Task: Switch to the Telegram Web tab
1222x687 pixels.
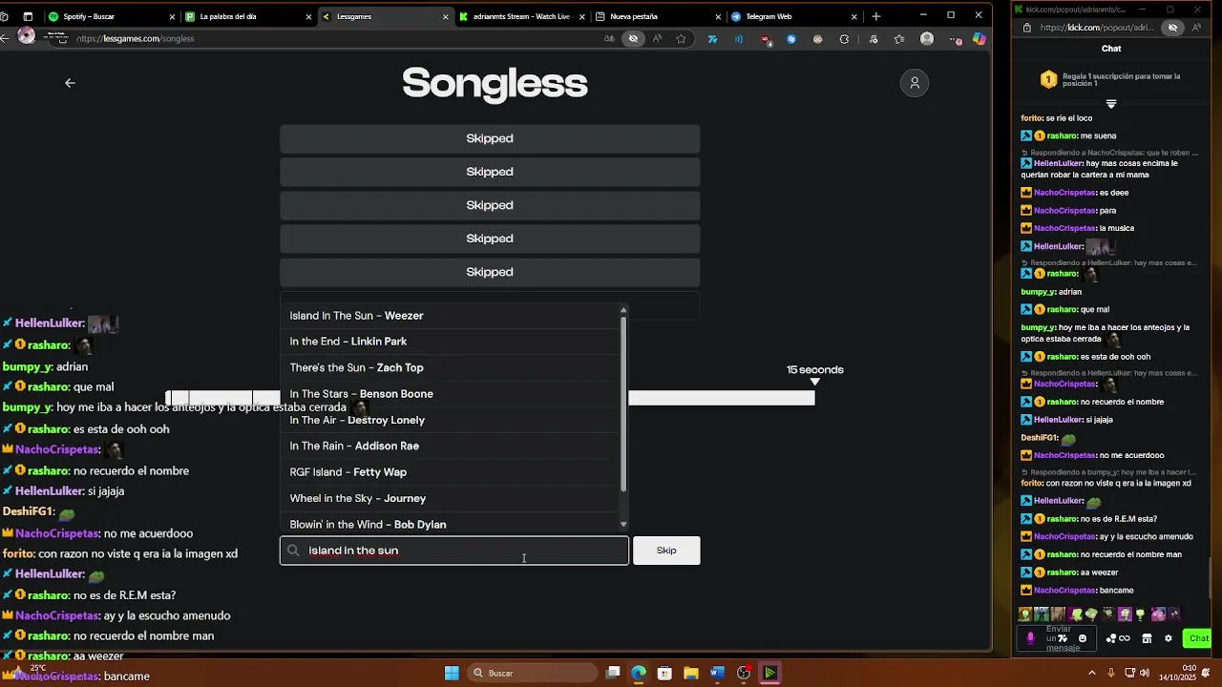Action: 796,16
